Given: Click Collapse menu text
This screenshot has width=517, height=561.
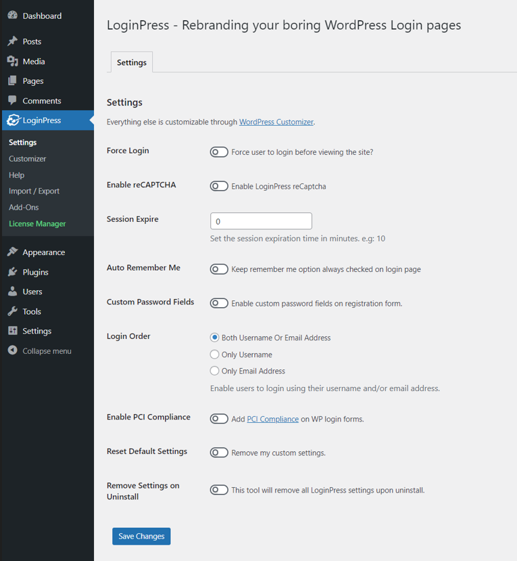Looking at the screenshot, I should (x=47, y=351).
